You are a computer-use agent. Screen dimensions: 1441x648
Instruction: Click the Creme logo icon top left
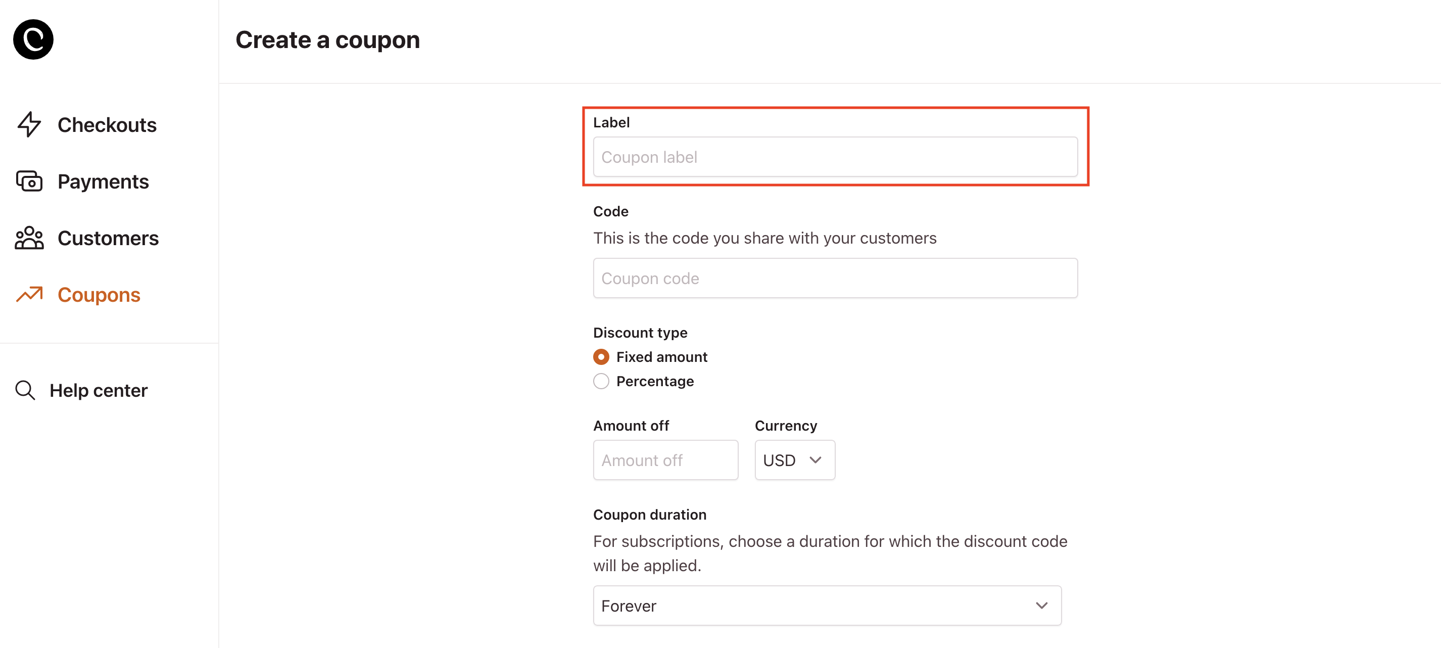(x=34, y=38)
